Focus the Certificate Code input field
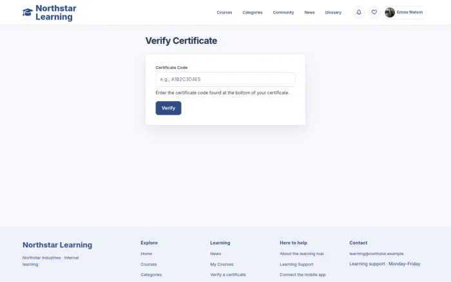 [x=225, y=79]
